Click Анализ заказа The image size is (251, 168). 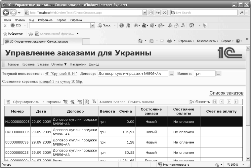point(112,102)
